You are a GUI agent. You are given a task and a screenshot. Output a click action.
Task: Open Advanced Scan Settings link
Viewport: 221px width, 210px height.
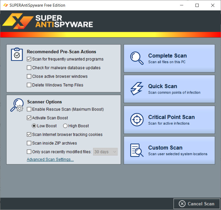click(50, 159)
